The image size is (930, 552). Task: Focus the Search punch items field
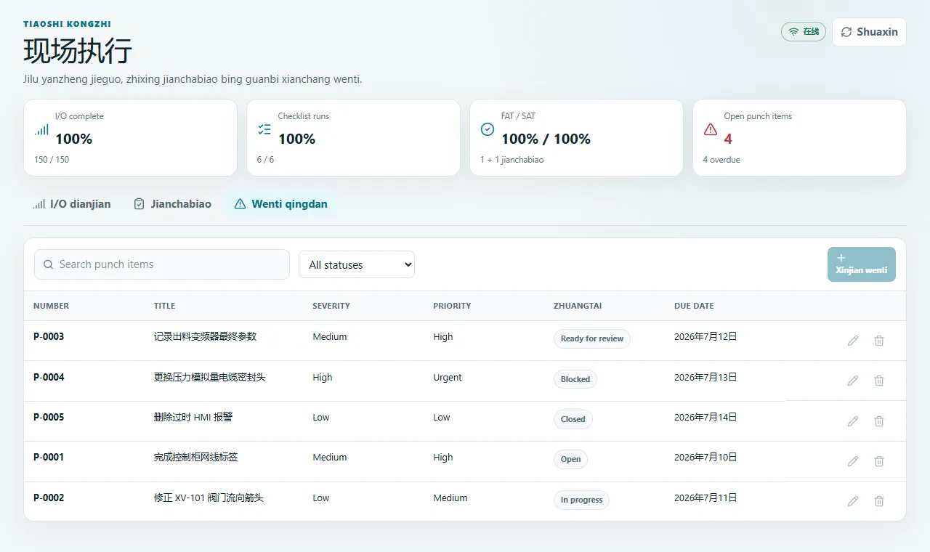coord(162,264)
